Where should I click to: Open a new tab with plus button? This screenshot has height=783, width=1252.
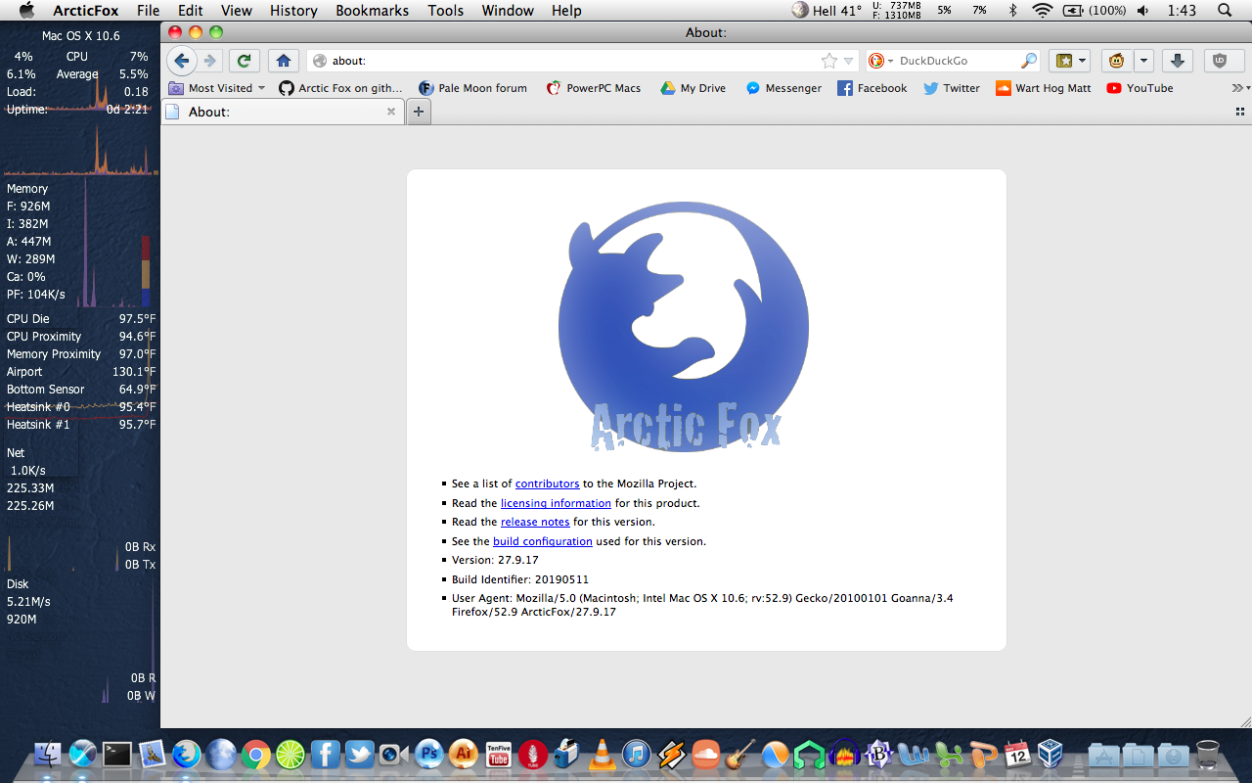point(418,112)
